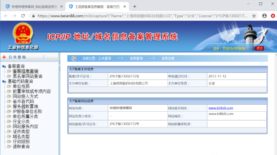This screenshot has height=155, width=277.
Task: Collapse the 备案查询 tree node
Action: [x=4, y=66]
